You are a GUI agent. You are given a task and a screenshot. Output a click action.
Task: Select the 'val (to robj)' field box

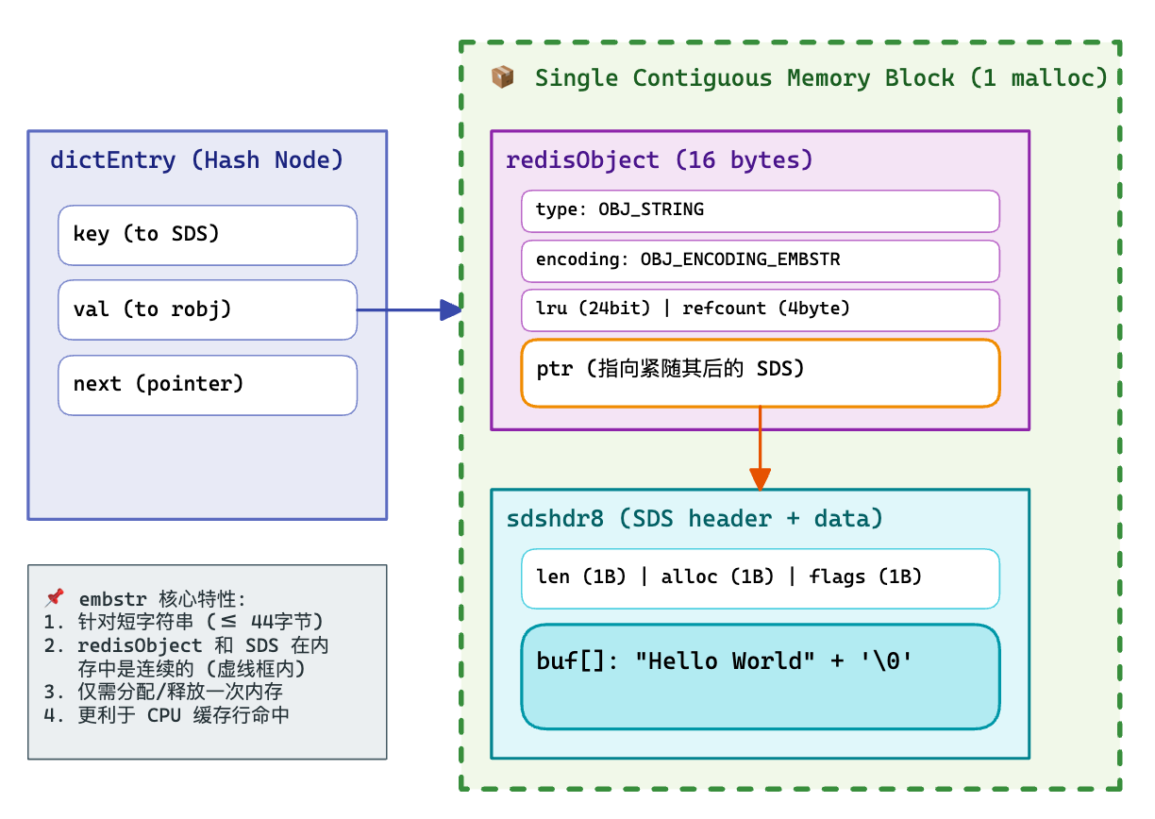[208, 309]
